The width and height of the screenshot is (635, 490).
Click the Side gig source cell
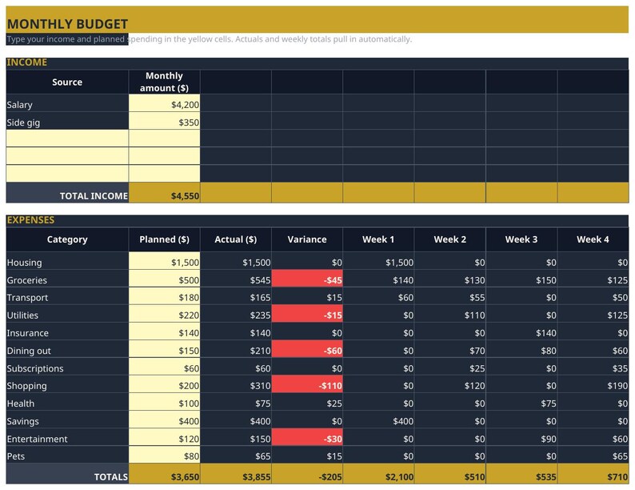[x=67, y=121]
